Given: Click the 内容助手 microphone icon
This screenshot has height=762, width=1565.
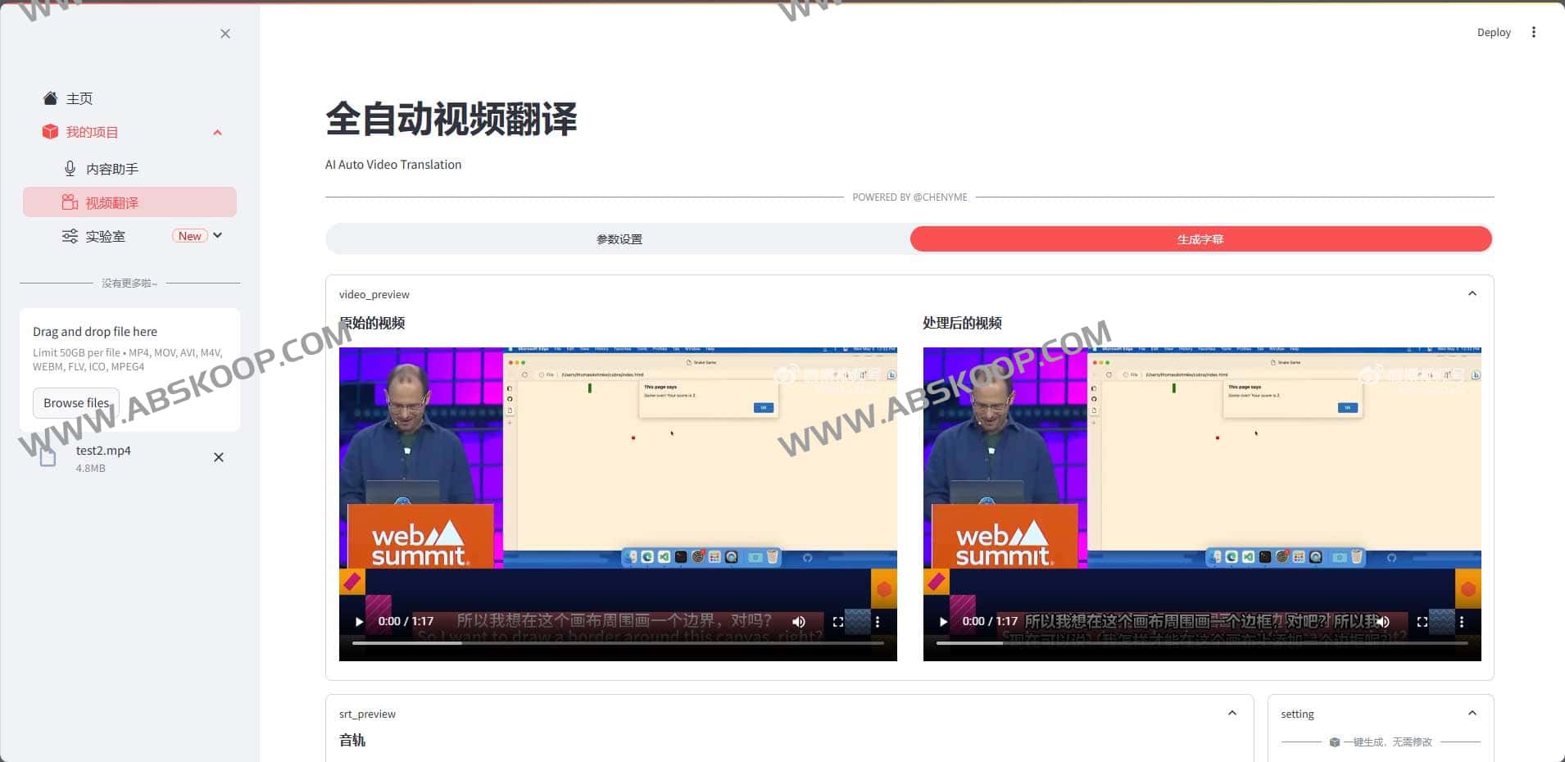Looking at the screenshot, I should click(70, 168).
